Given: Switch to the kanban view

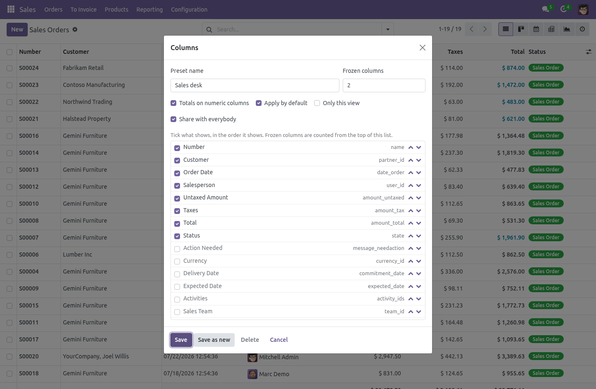Looking at the screenshot, I should (x=521, y=29).
